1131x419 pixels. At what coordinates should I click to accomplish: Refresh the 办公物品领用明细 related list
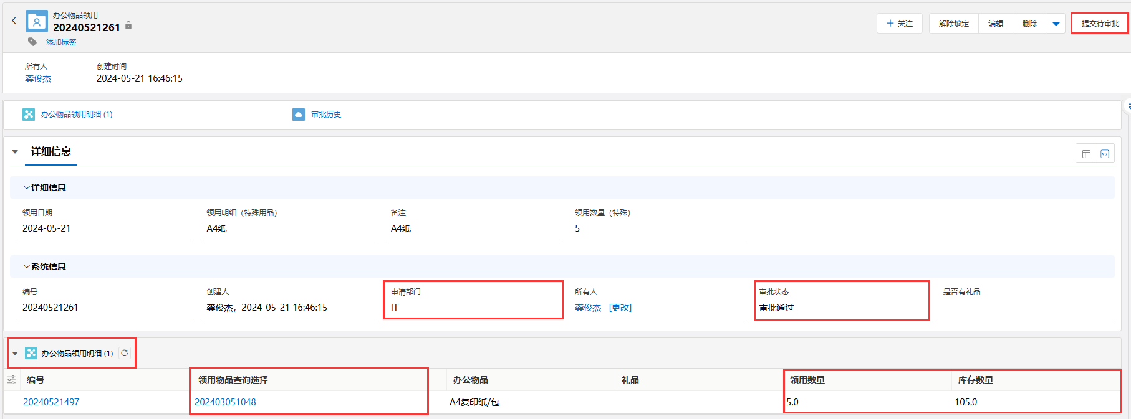125,353
